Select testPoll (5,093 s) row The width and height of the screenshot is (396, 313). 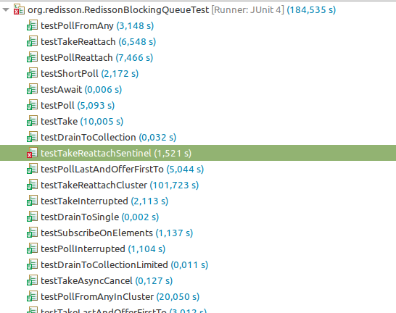point(78,106)
